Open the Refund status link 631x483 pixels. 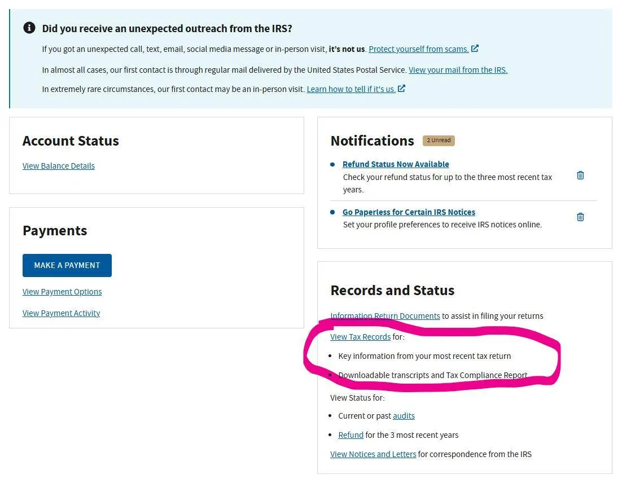click(351, 435)
